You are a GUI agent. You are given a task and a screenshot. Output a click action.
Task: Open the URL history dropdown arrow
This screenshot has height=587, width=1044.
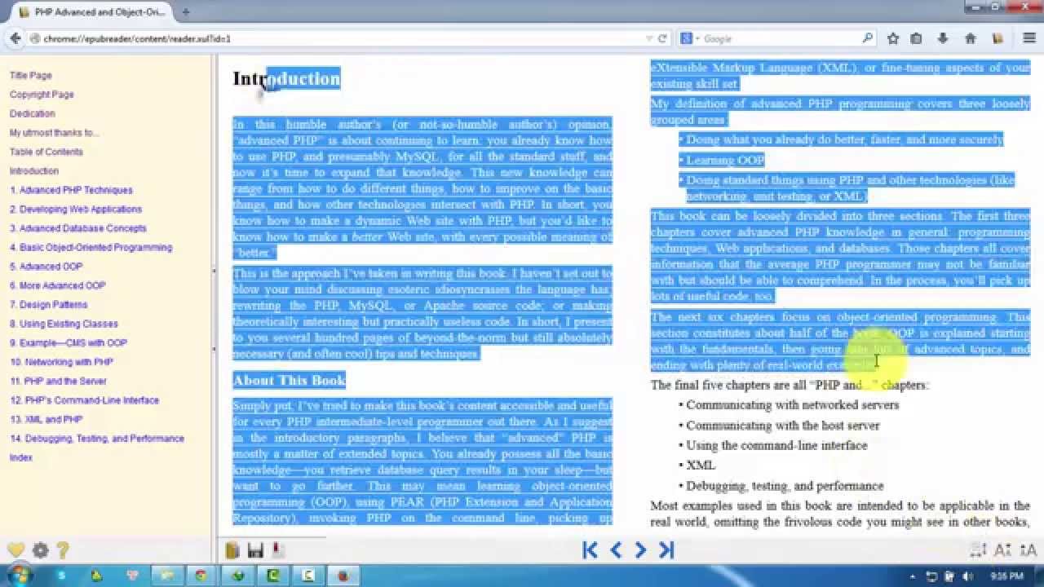tap(649, 38)
